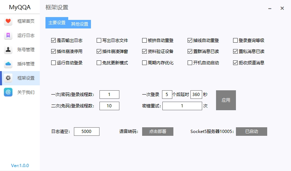291x171 pixels.
Task: Click the bookmark icon for 运行日志
Action: [x=9, y=36]
